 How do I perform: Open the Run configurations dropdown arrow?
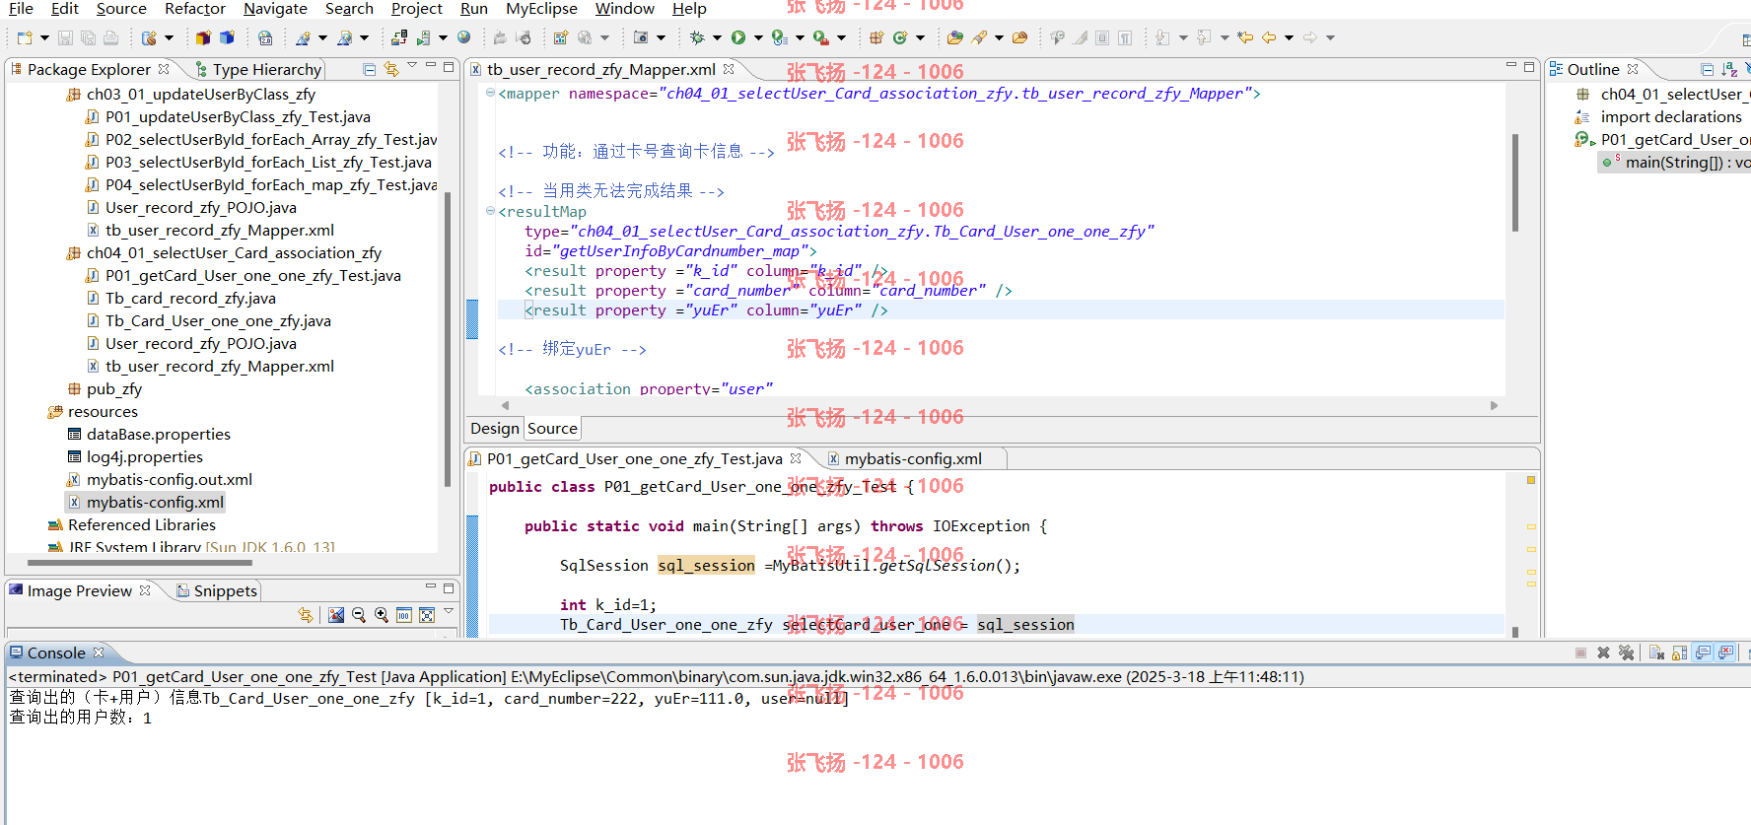click(758, 37)
